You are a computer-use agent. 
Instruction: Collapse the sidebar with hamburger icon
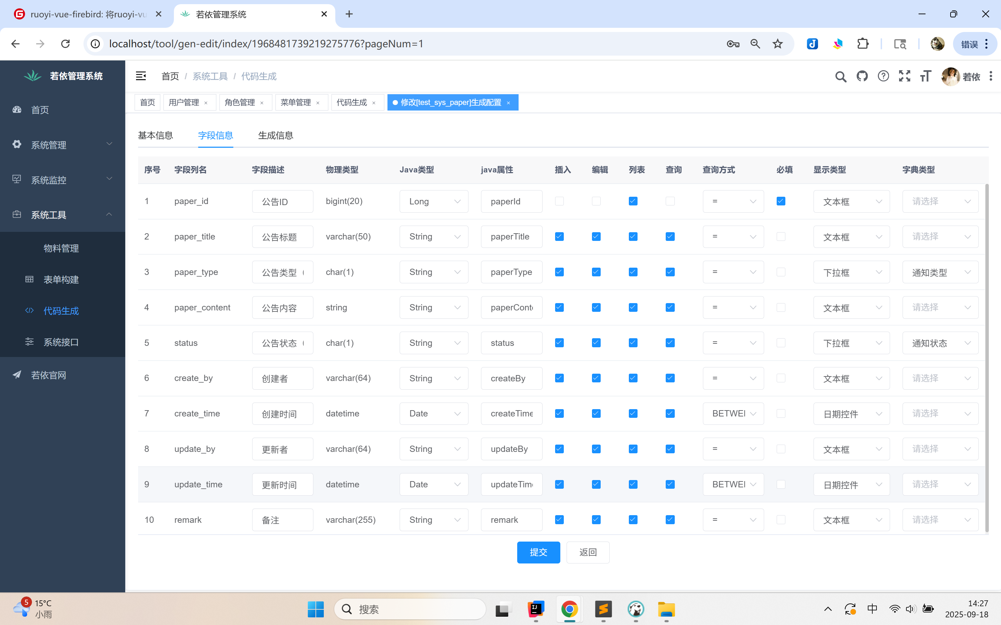point(141,76)
